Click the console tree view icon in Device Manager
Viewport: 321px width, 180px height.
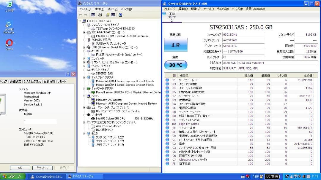[x=93, y=15]
